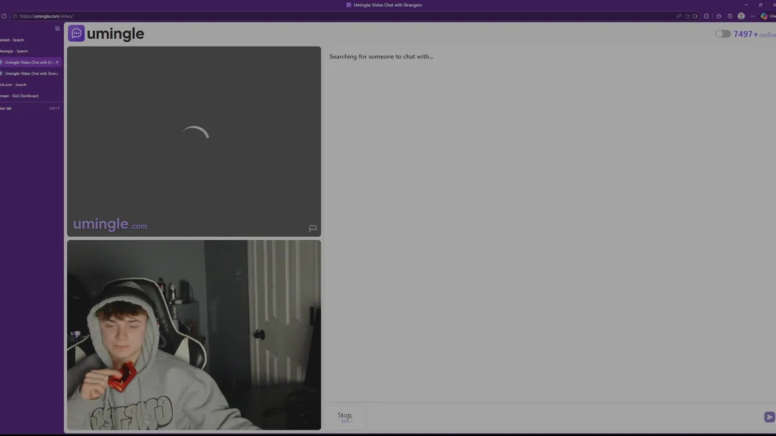Click the umingle wordmark at page top
776x436 pixels.
point(115,34)
